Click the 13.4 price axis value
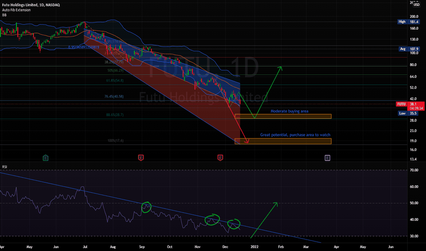This screenshot has width=426, height=251. [413, 159]
